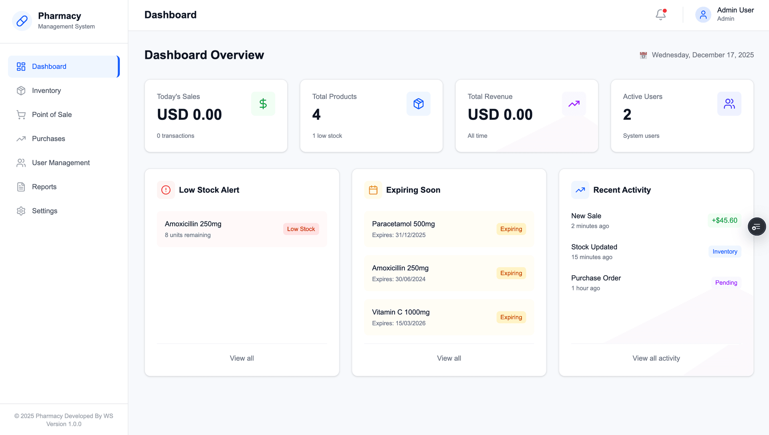Open the Purchases section

48,139
